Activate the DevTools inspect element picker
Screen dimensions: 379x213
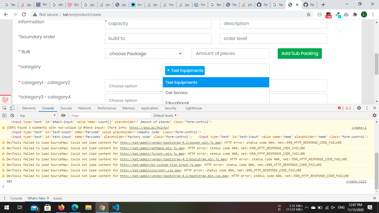pos(5,108)
